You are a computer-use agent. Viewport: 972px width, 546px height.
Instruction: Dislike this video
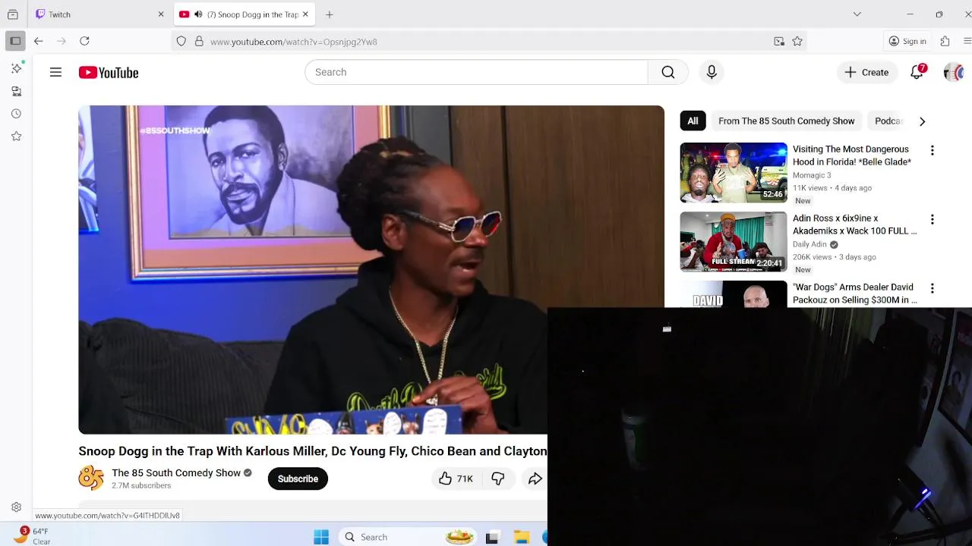498,479
